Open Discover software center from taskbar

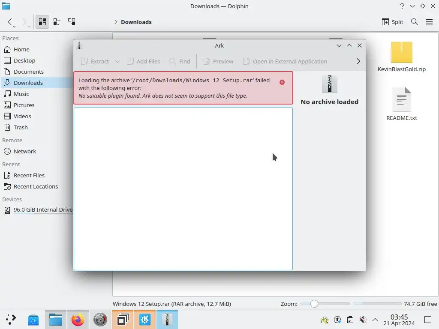click(x=33, y=320)
